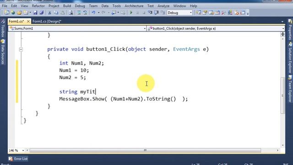Click the Open File folder icon

click(x=19, y=13)
